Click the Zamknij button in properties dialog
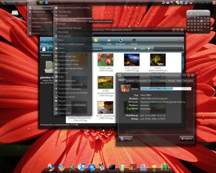This screenshot has width=216, height=173. click(186, 138)
